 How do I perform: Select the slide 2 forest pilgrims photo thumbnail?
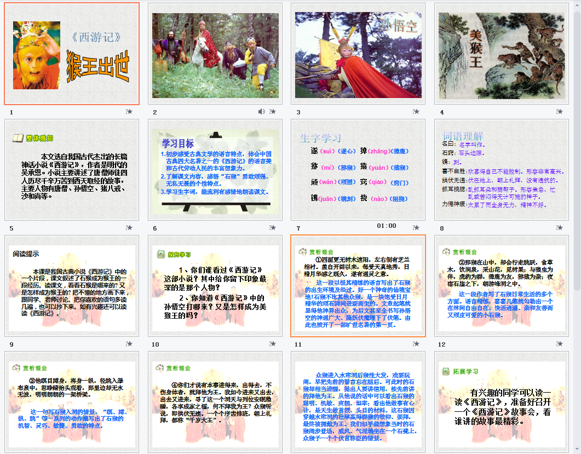coord(215,54)
